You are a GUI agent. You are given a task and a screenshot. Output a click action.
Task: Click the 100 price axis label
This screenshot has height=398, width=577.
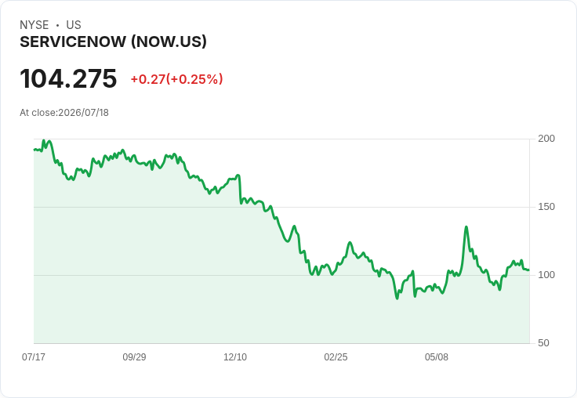tap(546, 275)
